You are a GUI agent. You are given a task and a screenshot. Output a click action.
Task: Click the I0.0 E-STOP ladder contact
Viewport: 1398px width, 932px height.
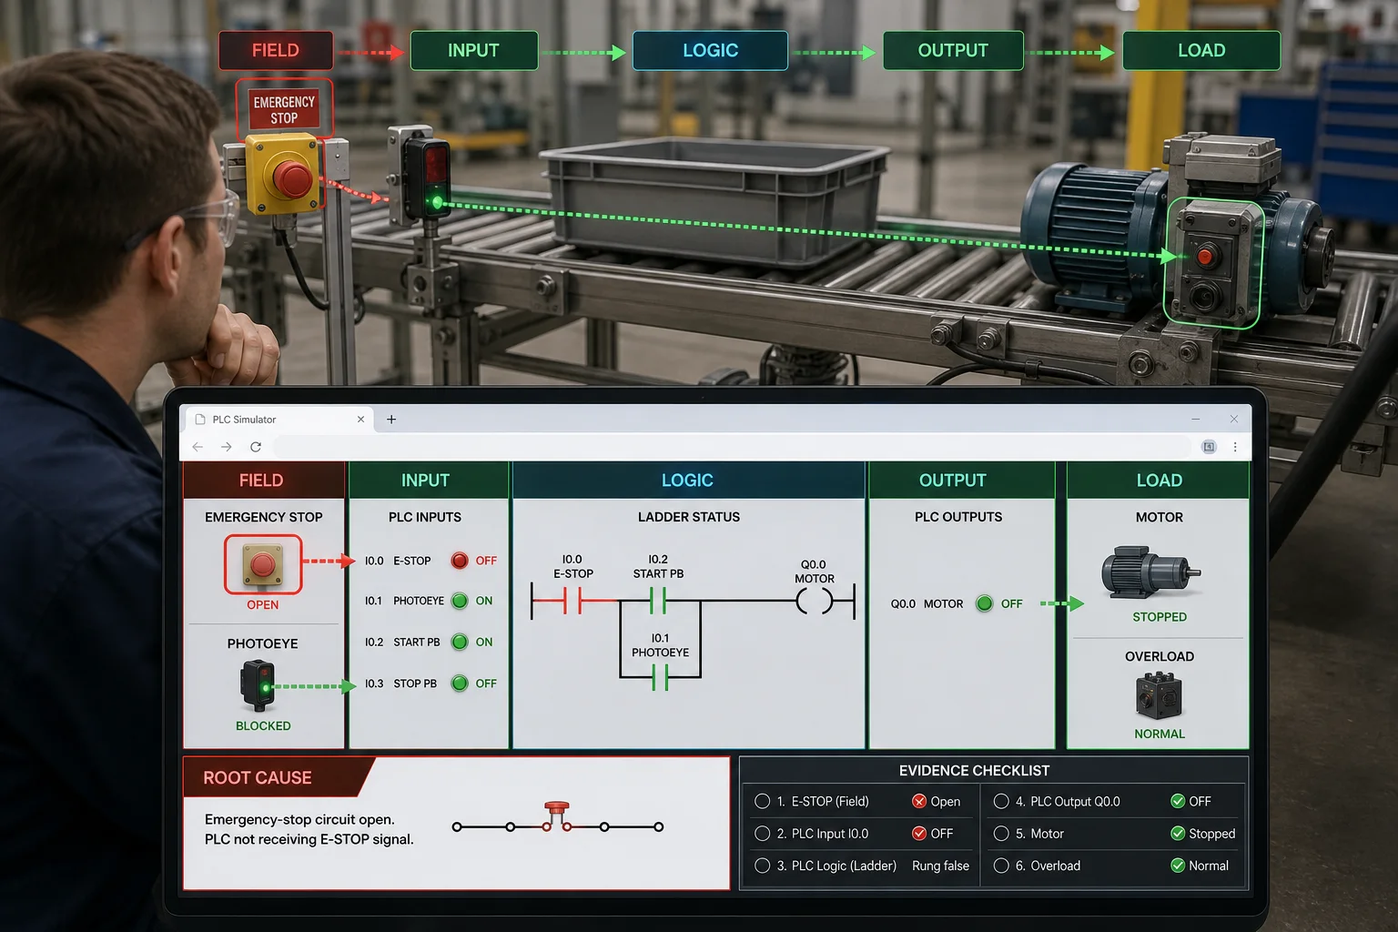572,601
